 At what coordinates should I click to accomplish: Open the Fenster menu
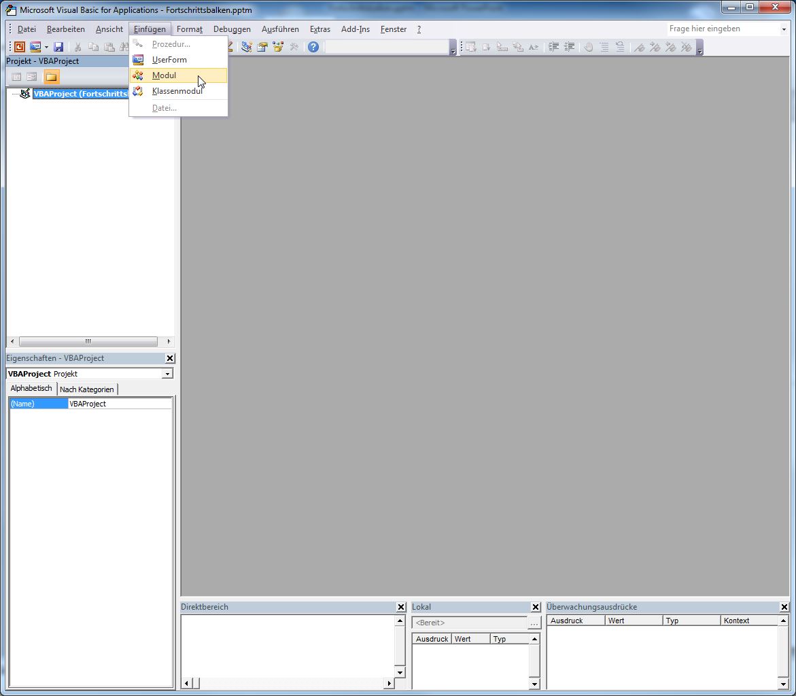pos(394,29)
